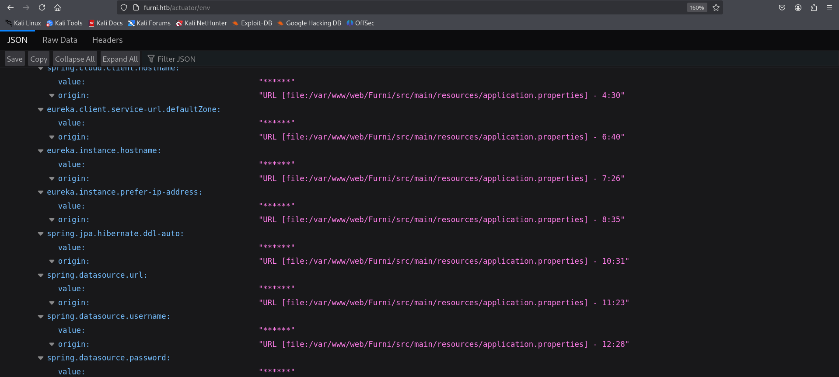The height and width of the screenshot is (377, 839).
Task: Collapse eureka.client.service-url.defaultZone node
Action: (x=41, y=110)
